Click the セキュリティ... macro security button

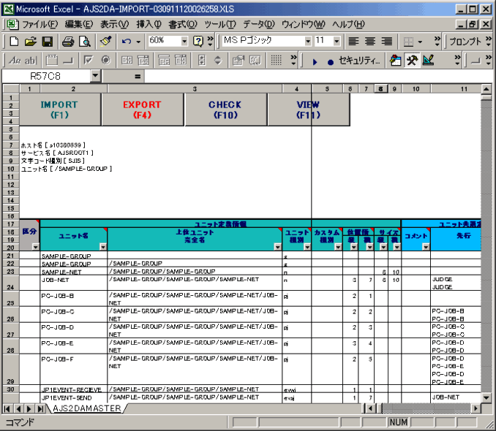359,61
